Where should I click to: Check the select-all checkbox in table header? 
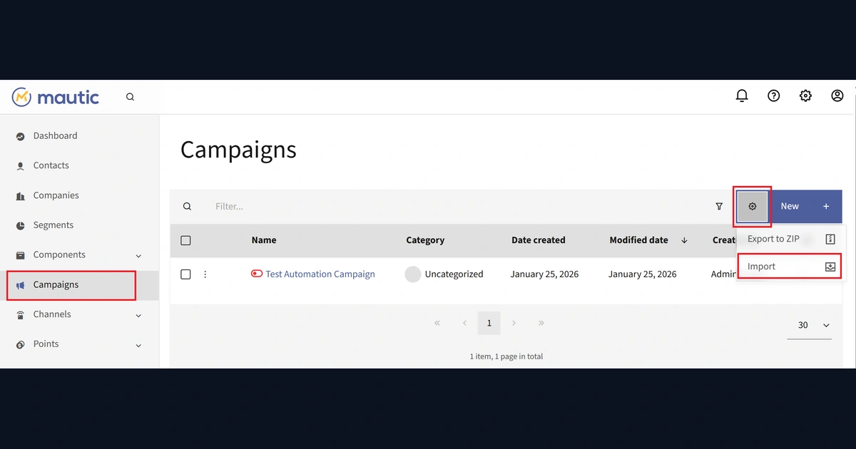186,241
